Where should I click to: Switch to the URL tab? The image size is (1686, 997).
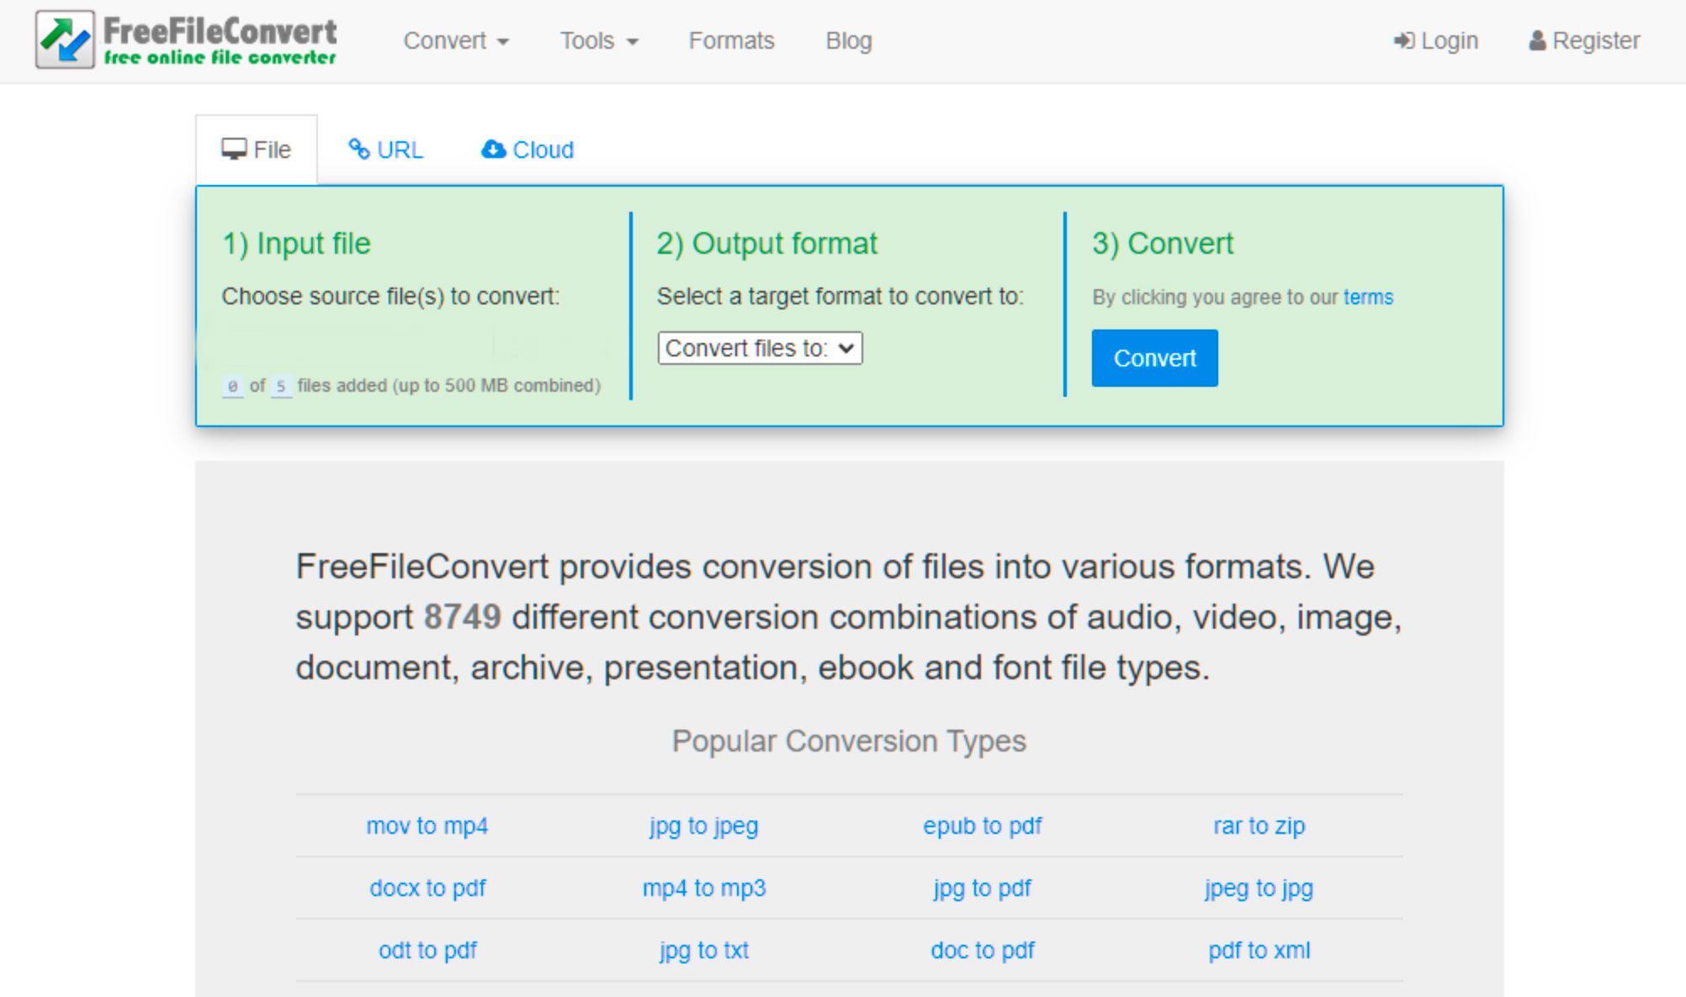pyautogui.click(x=385, y=150)
